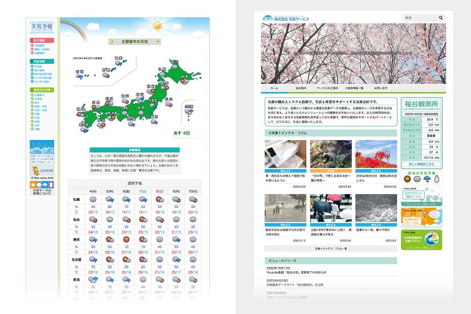Select the お問い合せ menu item

[x=380, y=89]
